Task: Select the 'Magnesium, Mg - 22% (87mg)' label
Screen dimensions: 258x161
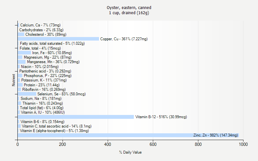Action: [x=47, y=57]
